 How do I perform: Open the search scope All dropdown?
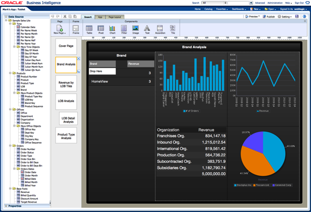point(214,3)
